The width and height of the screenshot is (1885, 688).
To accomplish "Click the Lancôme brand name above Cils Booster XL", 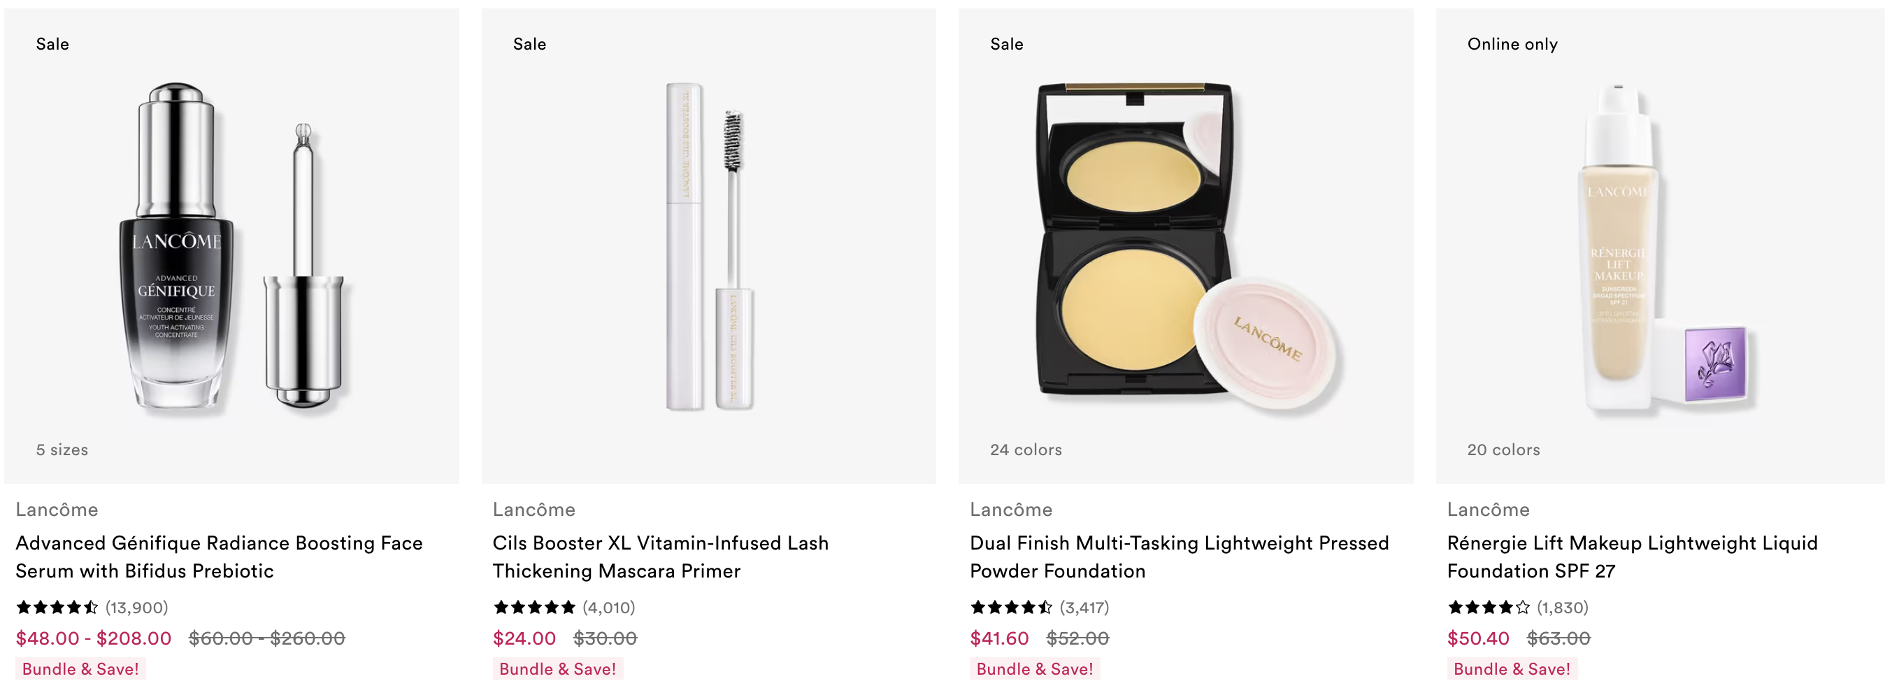I will tap(533, 509).
